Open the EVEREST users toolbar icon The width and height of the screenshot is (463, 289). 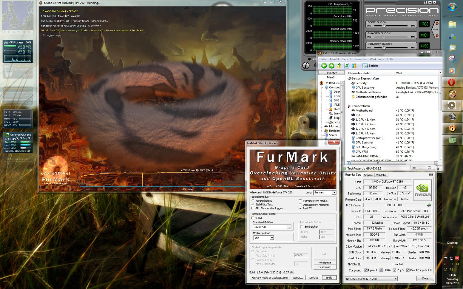pyautogui.click(x=354, y=66)
